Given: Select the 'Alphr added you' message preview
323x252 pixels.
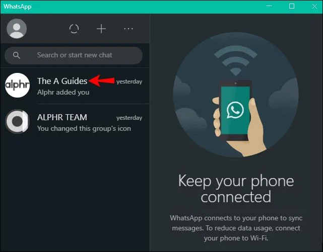Looking at the screenshot, I should (63, 92).
